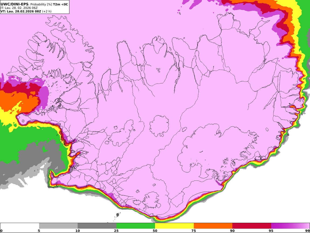
Task: Click the orange 75–90 legend segment
Action: (213, 226)
